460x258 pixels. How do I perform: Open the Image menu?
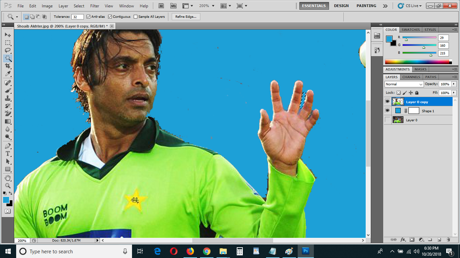point(47,6)
